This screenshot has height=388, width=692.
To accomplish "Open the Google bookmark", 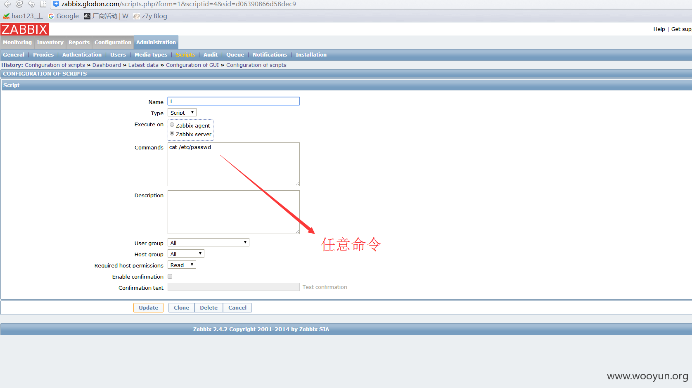I will pyautogui.click(x=64, y=16).
